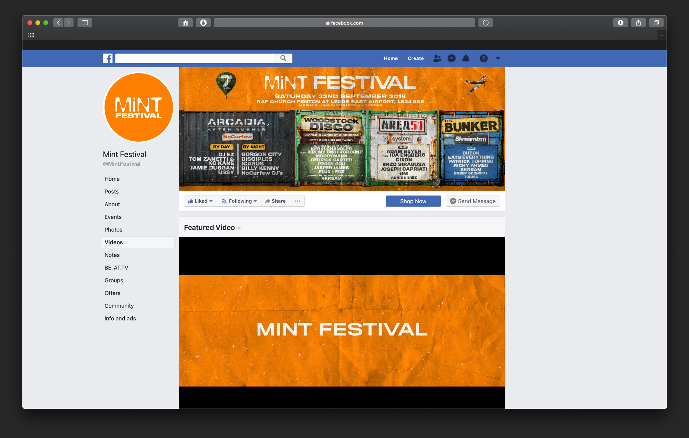
Task: Open the Messenger icon in Facebook header
Action: (x=451, y=58)
